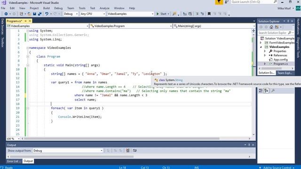
Task: Collapse the foreach code block outline
Action: pos(28,108)
